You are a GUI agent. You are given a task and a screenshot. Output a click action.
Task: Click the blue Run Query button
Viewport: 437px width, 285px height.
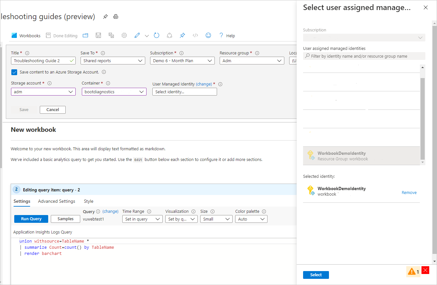pos(31,219)
